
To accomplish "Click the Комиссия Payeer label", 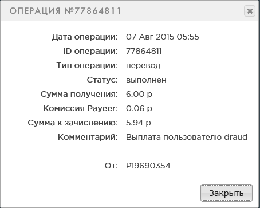I will point(81,108).
